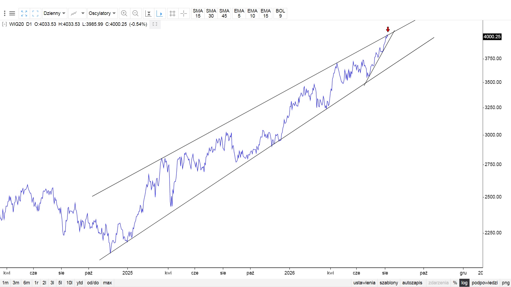Toggle the grid lines icon
The height and width of the screenshot is (287, 511).
[x=172, y=13]
